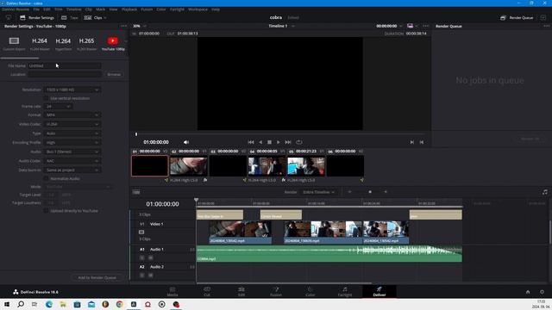Open the Data burn-in dropdown
Screen dimensions: 552x310
pyautogui.click(x=72, y=170)
